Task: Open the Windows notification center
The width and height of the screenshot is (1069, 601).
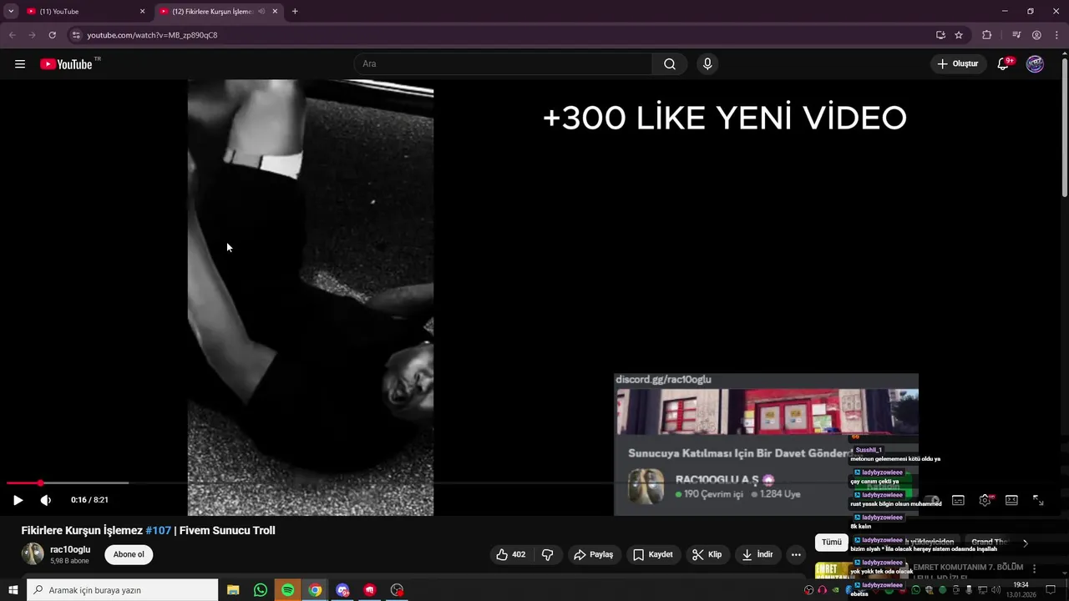Action: click(x=1051, y=590)
